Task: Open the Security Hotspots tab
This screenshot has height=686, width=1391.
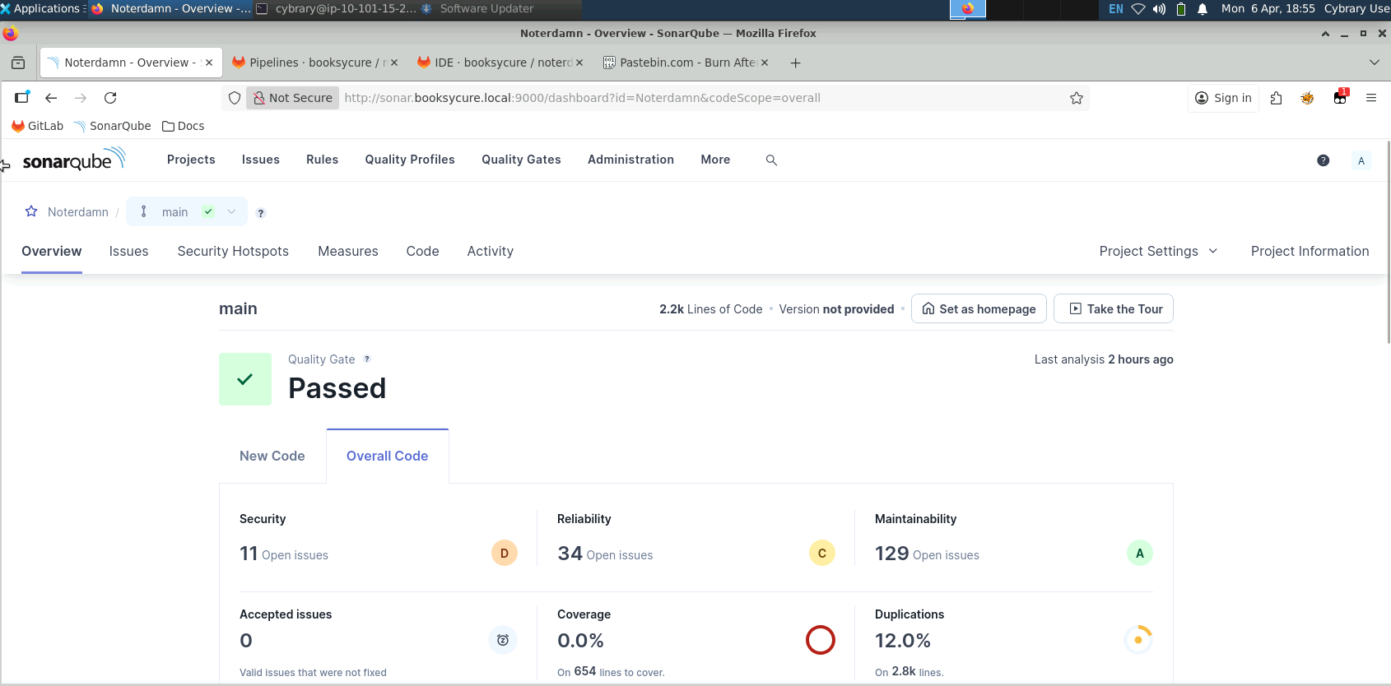Action: pyautogui.click(x=233, y=252)
